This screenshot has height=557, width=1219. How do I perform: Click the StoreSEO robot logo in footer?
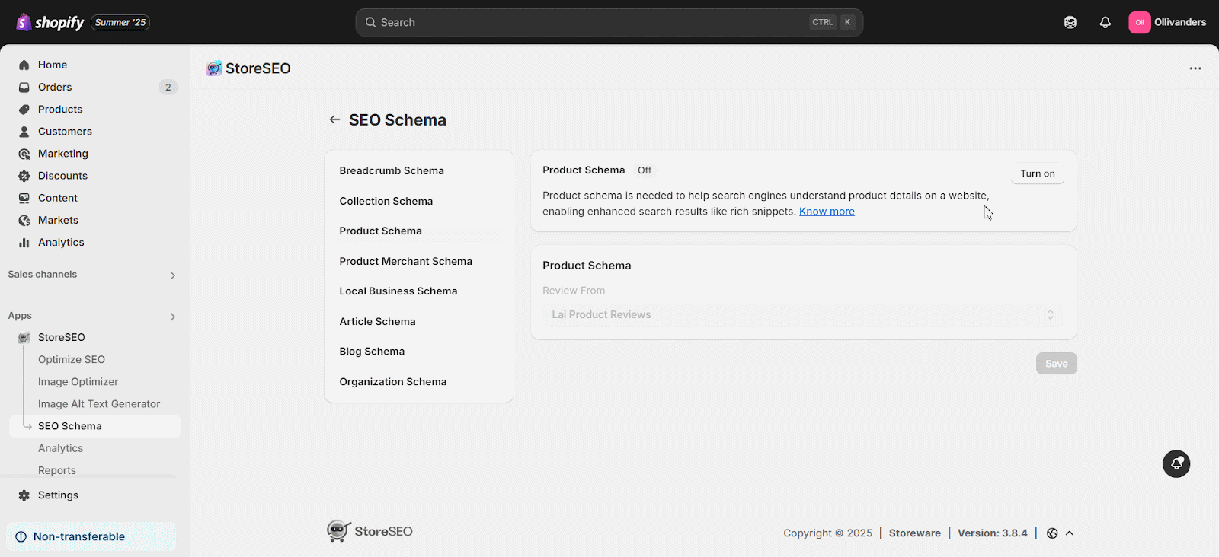pyautogui.click(x=339, y=531)
